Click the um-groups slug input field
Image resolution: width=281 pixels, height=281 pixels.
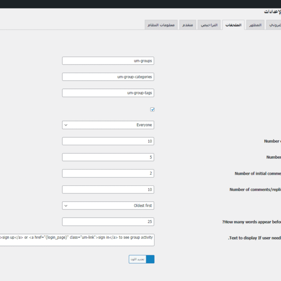point(108,61)
